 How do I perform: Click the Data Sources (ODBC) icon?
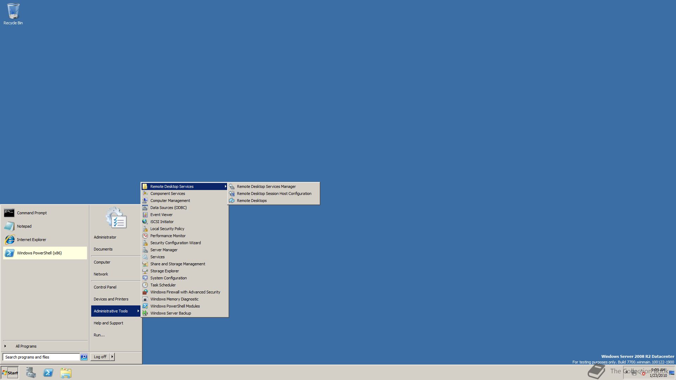tap(145, 208)
